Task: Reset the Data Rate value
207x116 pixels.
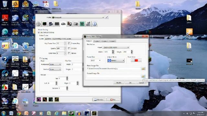Action: click(x=69, y=53)
